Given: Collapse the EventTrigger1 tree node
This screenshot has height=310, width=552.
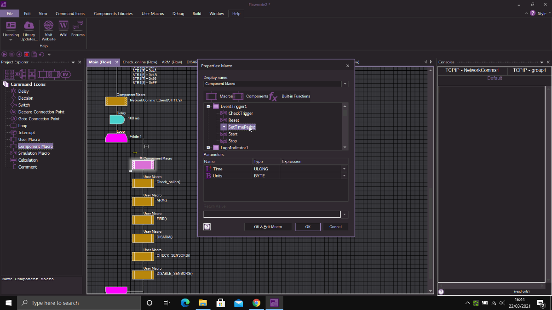Looking at the screenshot, I should pos(208,107).
